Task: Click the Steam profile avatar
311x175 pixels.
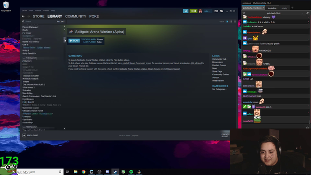Action: (x=200, y=11)
